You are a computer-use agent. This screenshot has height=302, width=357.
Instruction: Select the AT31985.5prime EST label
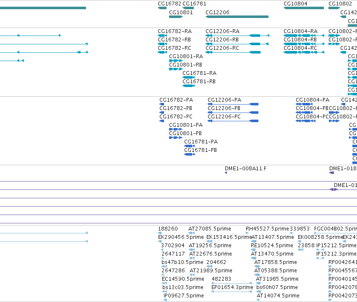277,279
